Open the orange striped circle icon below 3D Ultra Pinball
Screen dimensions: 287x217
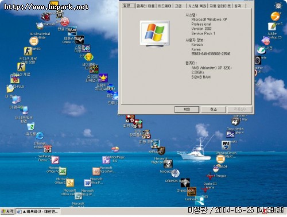point(34,41)
